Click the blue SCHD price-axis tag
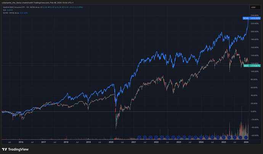Image resolution: width=263 pixels, height=154 pixels. tap(245, 18)
